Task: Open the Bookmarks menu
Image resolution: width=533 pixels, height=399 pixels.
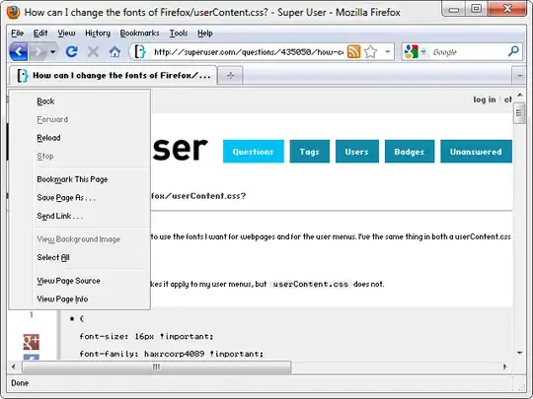Action: tap(139, 33)
